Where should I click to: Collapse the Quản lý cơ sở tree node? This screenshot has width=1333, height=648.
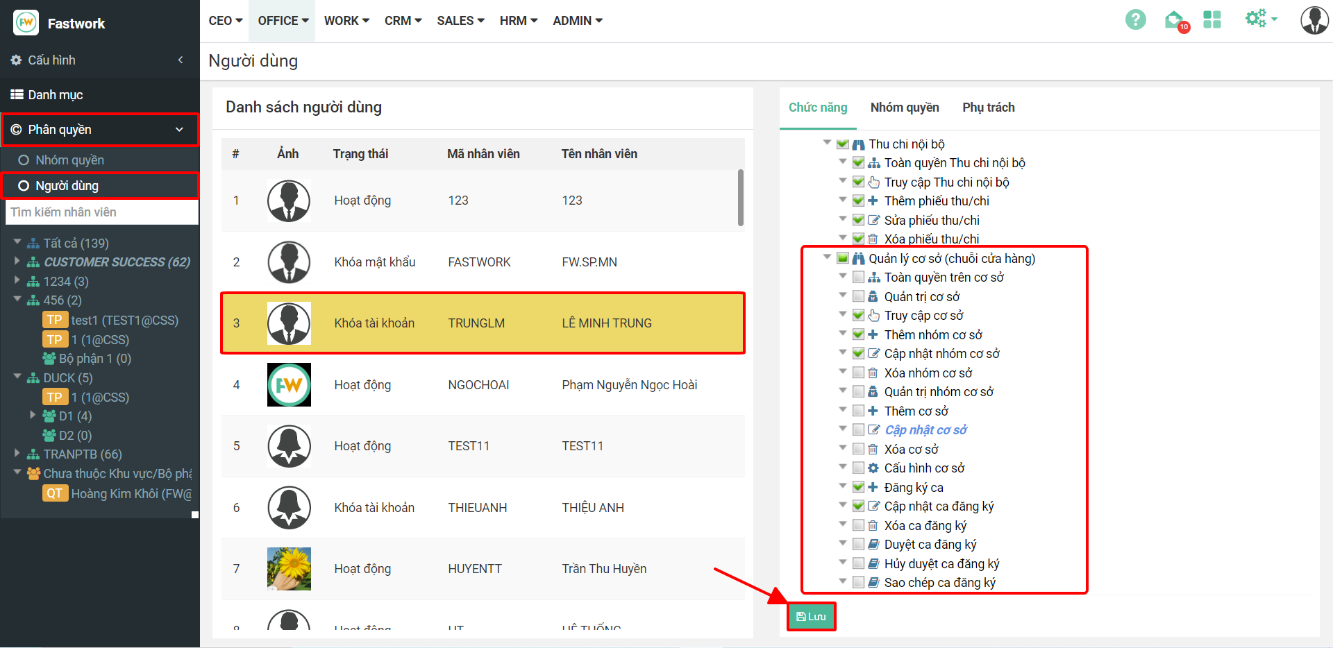(827, 258)
